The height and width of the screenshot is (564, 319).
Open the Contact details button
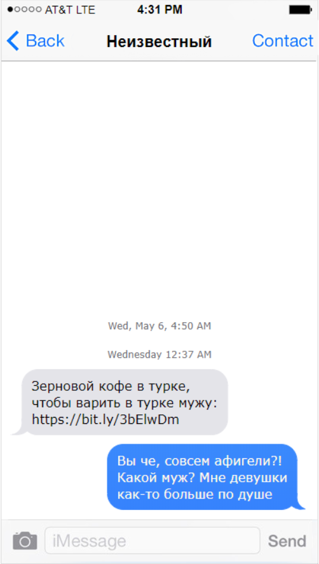tap(283, 41)
